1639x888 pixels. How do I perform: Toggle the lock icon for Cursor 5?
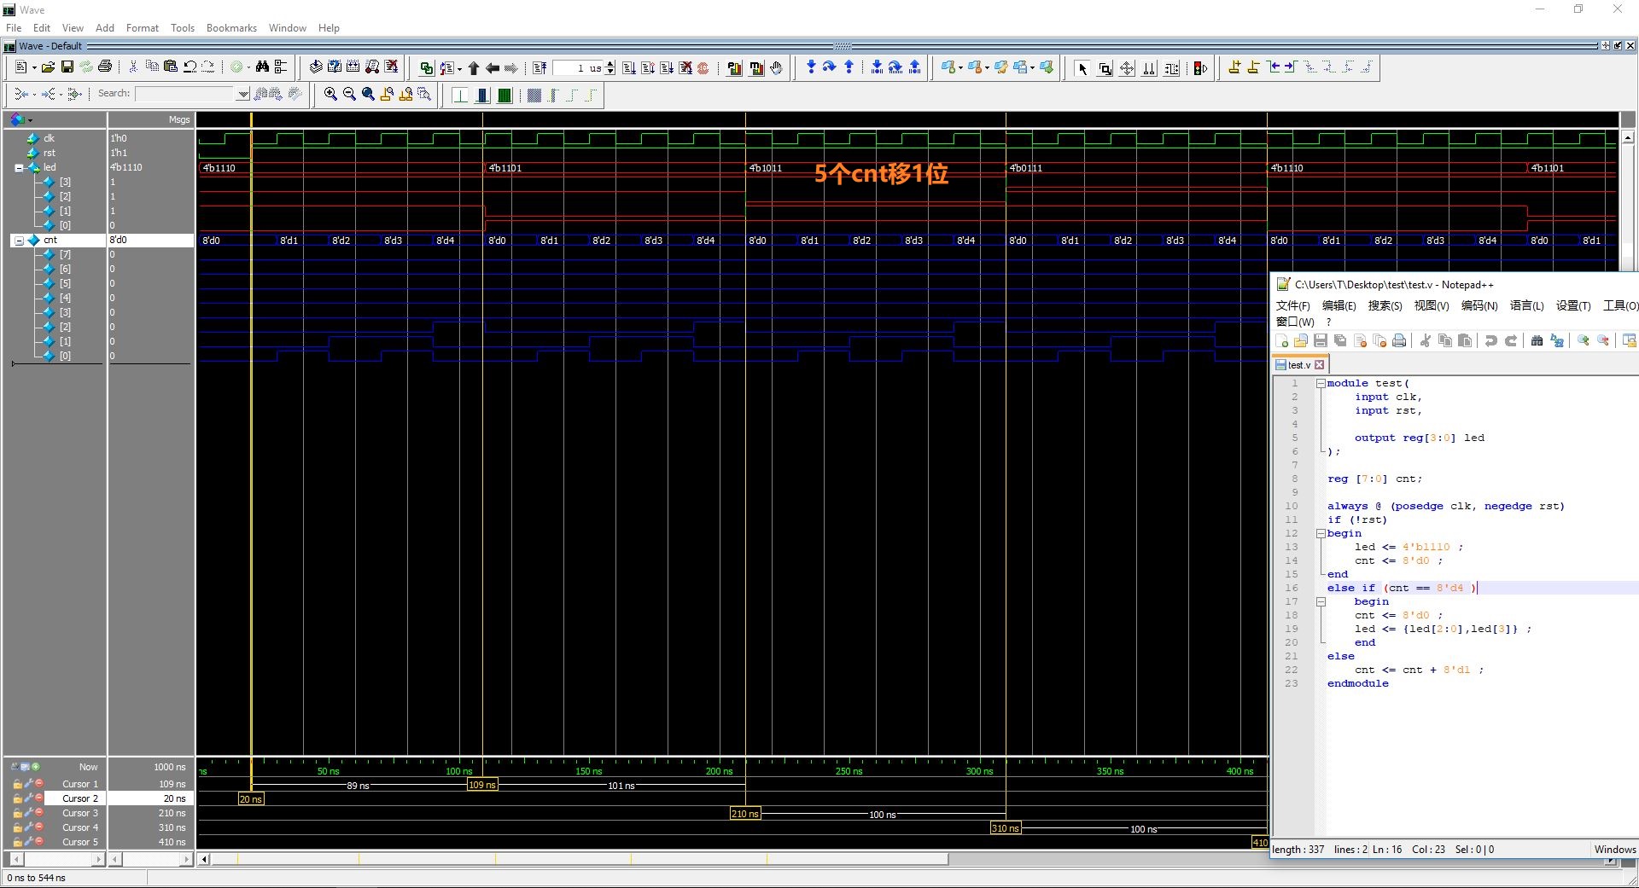point(17,842)
